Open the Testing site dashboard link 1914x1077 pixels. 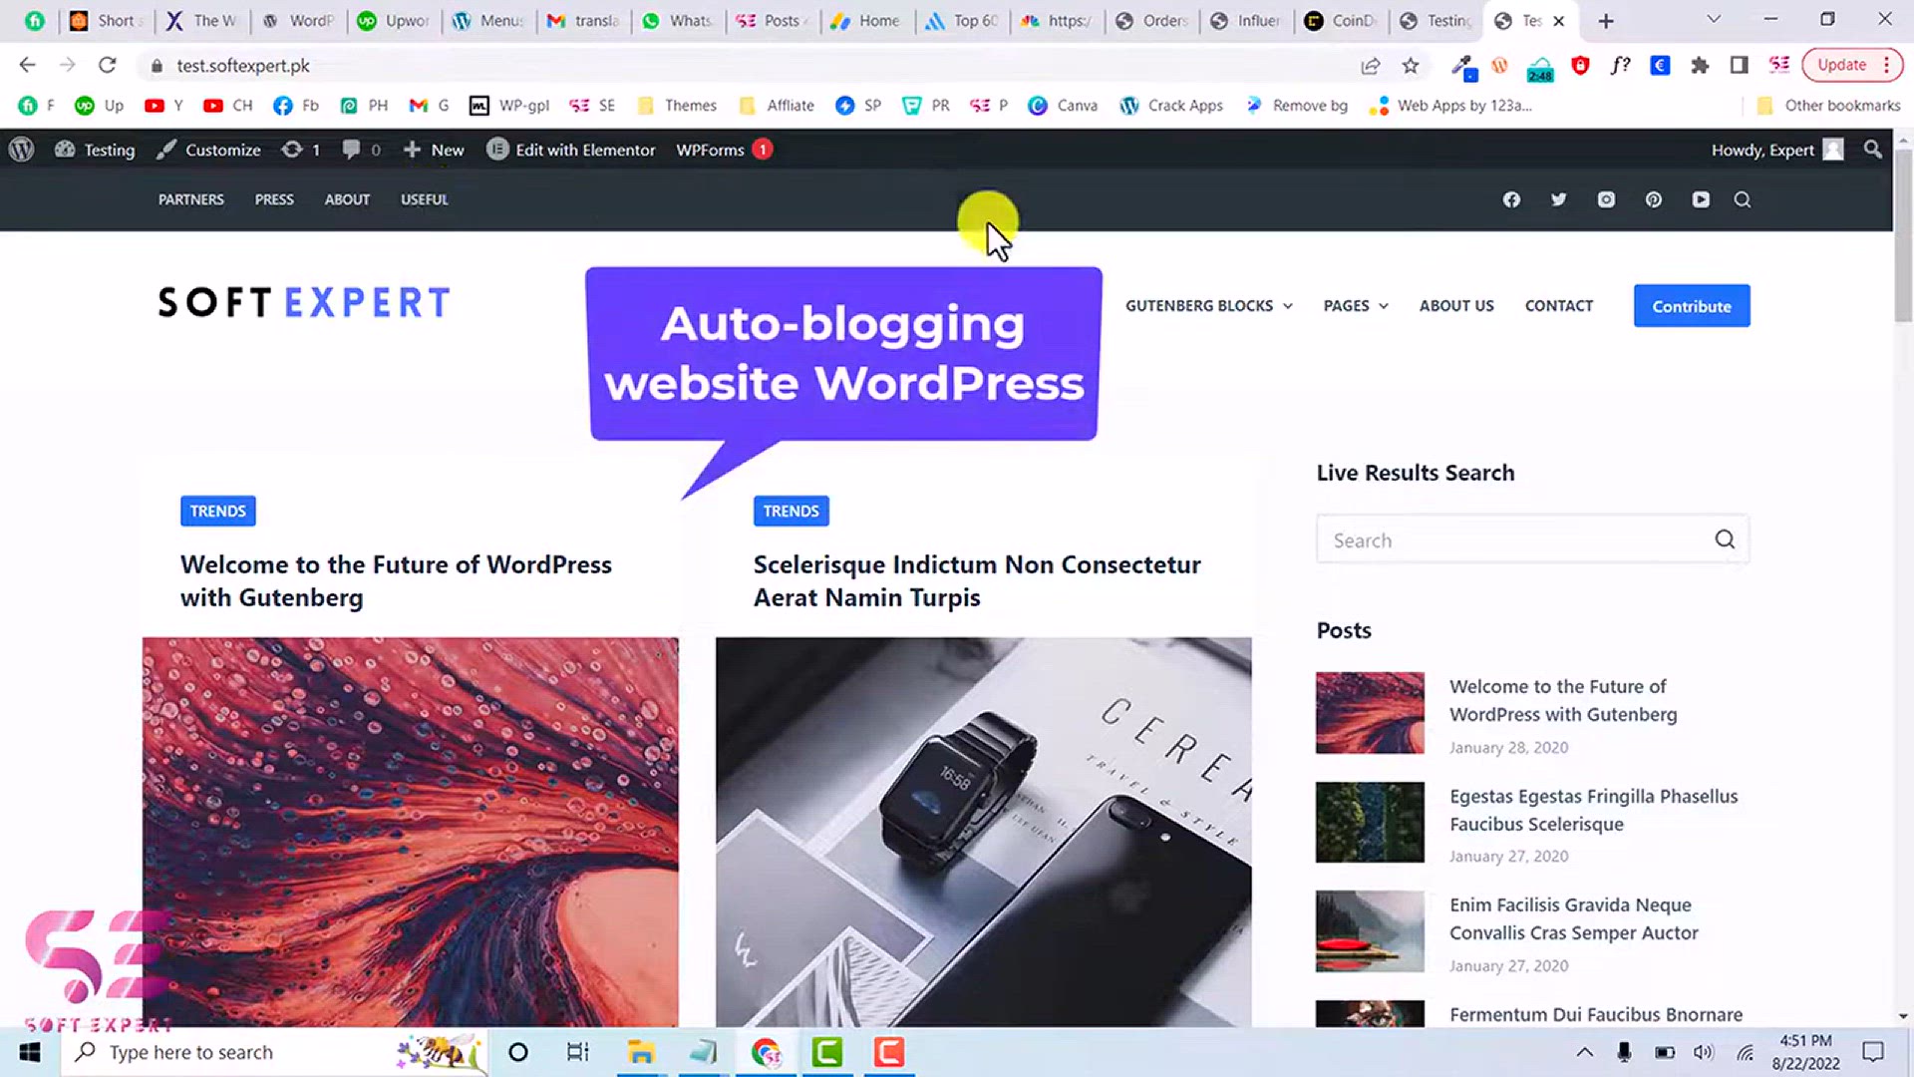(x=95, y=150)
